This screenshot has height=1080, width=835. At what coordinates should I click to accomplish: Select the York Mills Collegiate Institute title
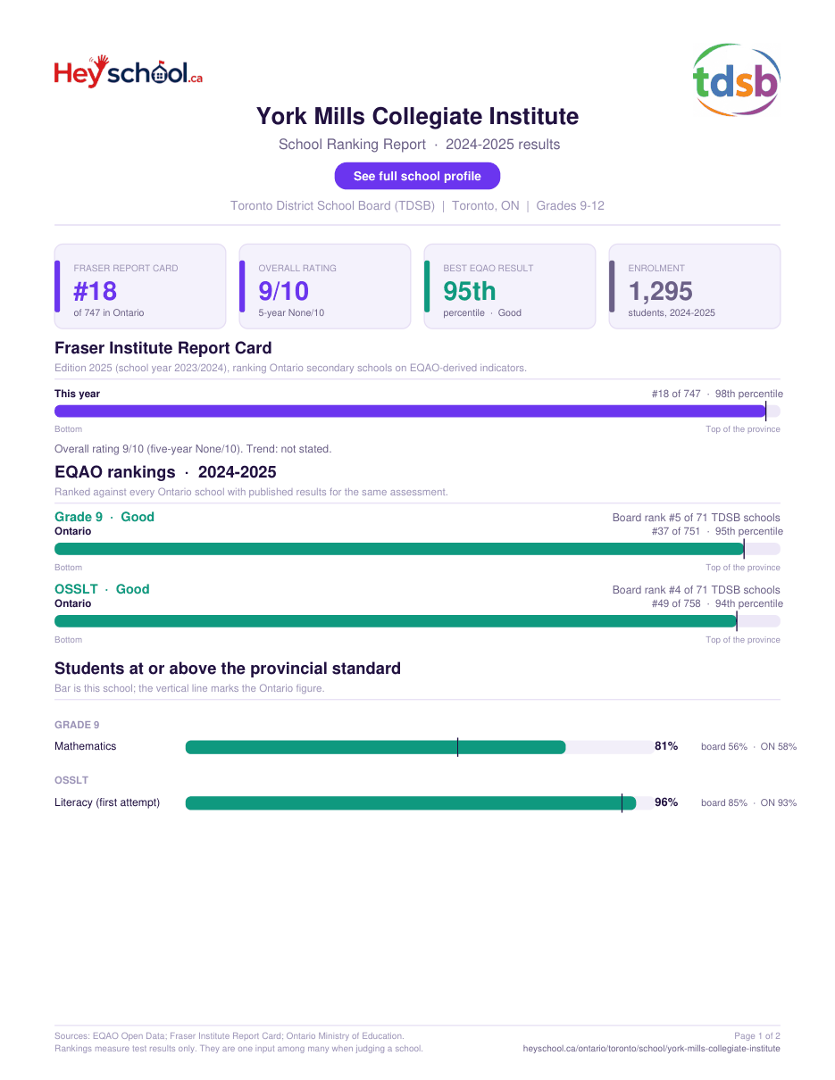click(417, 116)
